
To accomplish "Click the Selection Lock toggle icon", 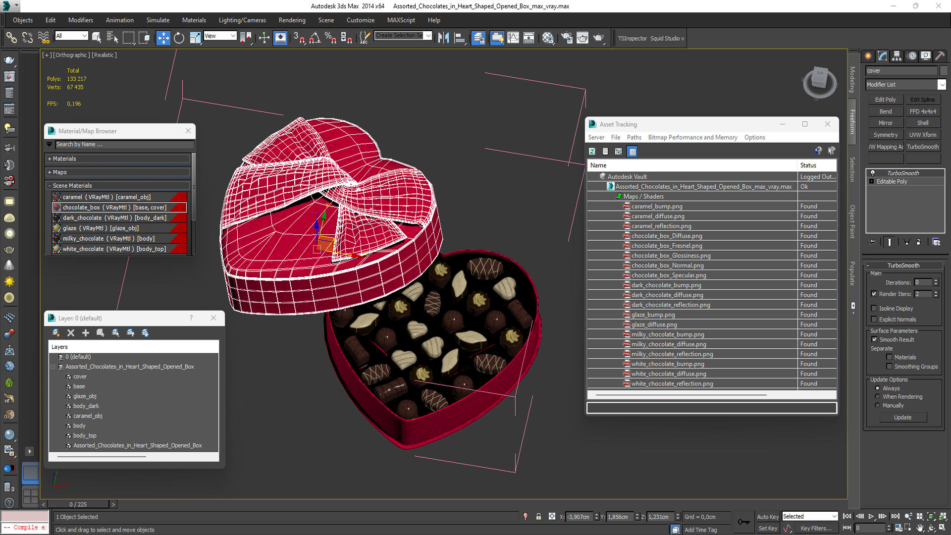I will [x=538, y=517].
